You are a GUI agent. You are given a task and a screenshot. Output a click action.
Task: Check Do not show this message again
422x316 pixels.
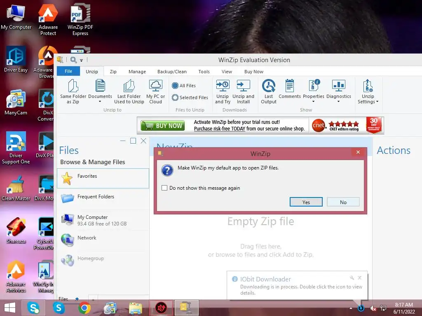click(x=164, y=188)
